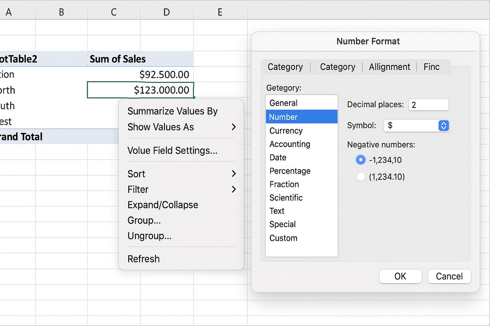This screenshot has height=326, width=490.
Task: Switch to the first Category tab
Action: click(285, 67)
